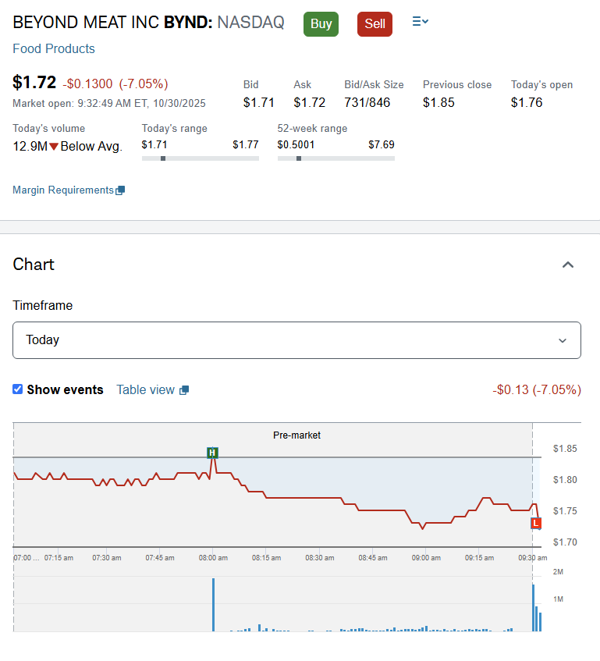Click the Table view popup icon
The width and height of the screenshot is (600, 661).
[x=184, y=390]
